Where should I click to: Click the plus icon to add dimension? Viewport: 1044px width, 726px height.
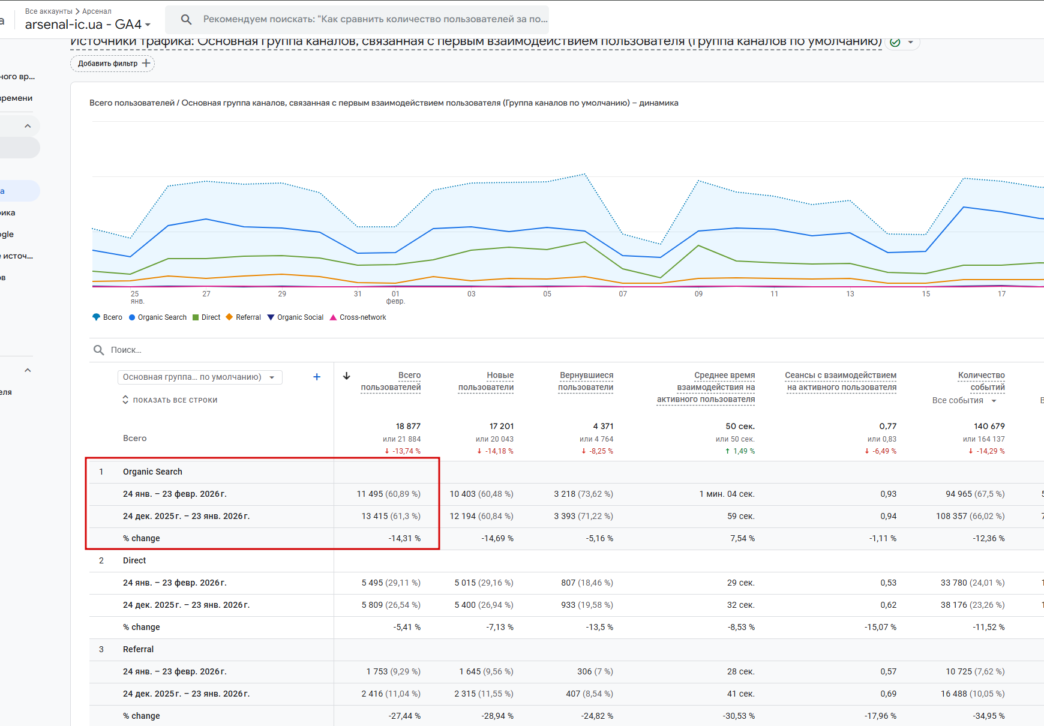click(x=317, y=377)
